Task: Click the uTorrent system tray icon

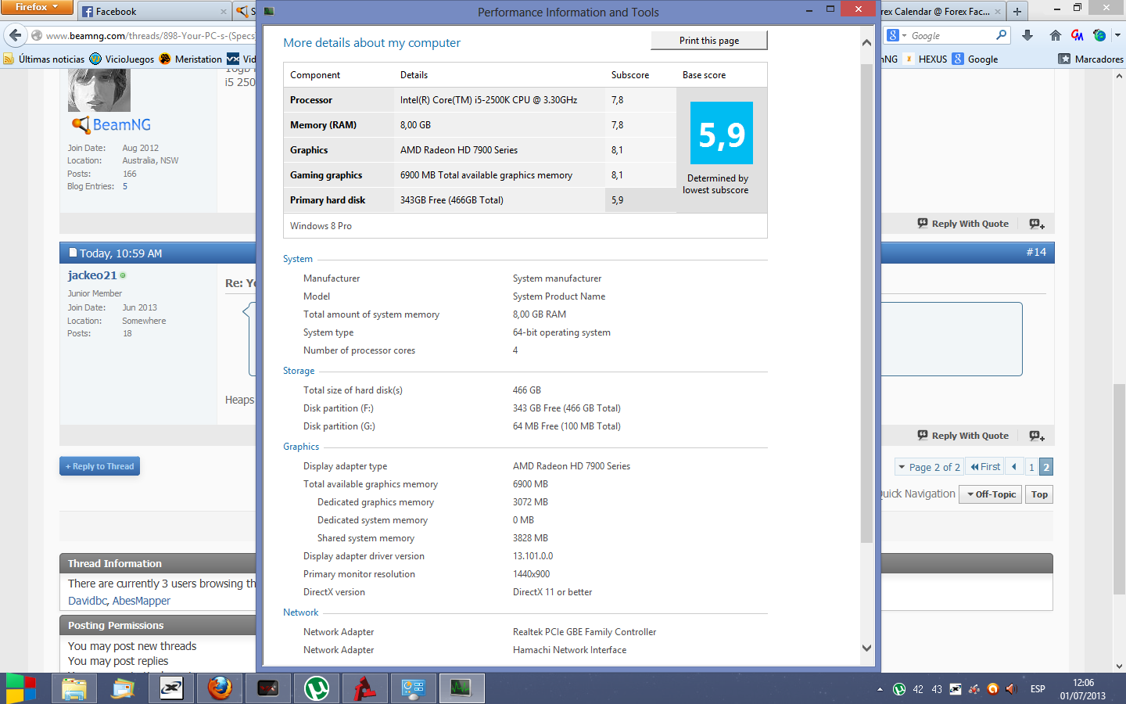Action: [x=899, y=689]
